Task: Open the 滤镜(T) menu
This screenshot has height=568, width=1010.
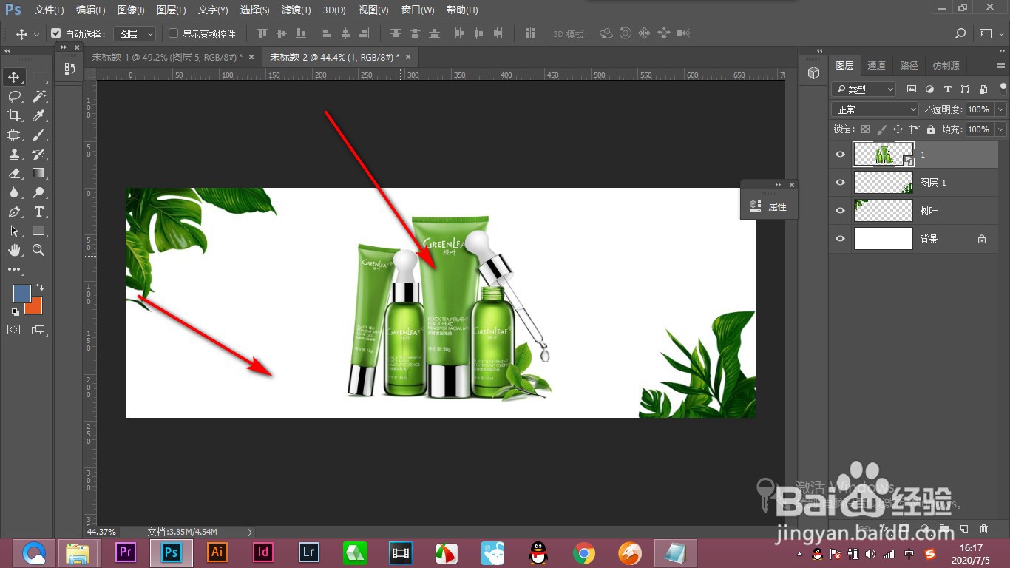Action: coord(296,10)
